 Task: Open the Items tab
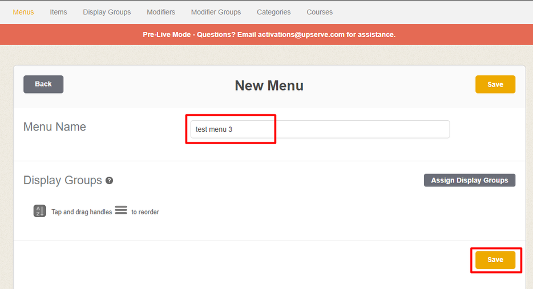58,12
